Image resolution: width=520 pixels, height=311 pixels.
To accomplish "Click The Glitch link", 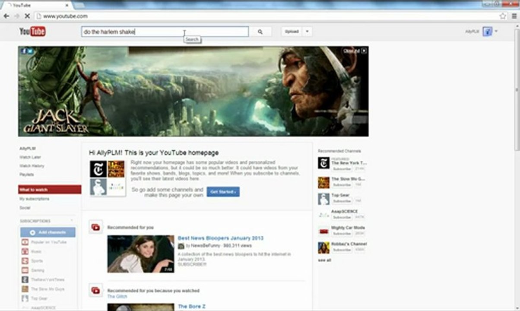I will click(117, 297).
